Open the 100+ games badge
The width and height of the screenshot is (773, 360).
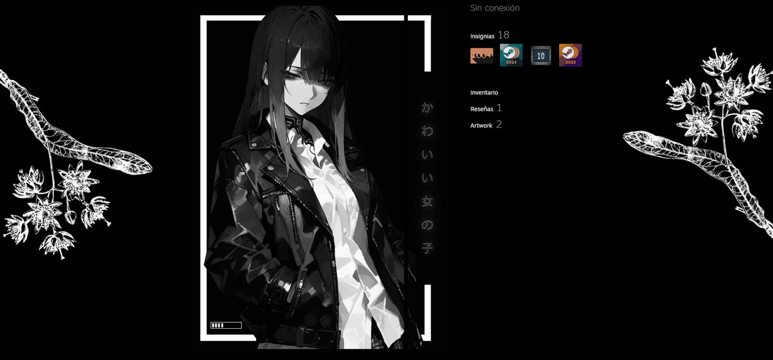pyautogui.click(x=482, y=55)
